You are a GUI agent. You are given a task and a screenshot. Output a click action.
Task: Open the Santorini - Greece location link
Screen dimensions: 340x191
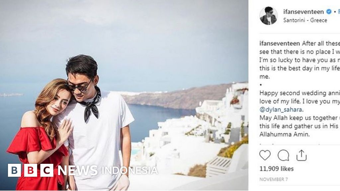pyautogui.click(x=305, y=20)
